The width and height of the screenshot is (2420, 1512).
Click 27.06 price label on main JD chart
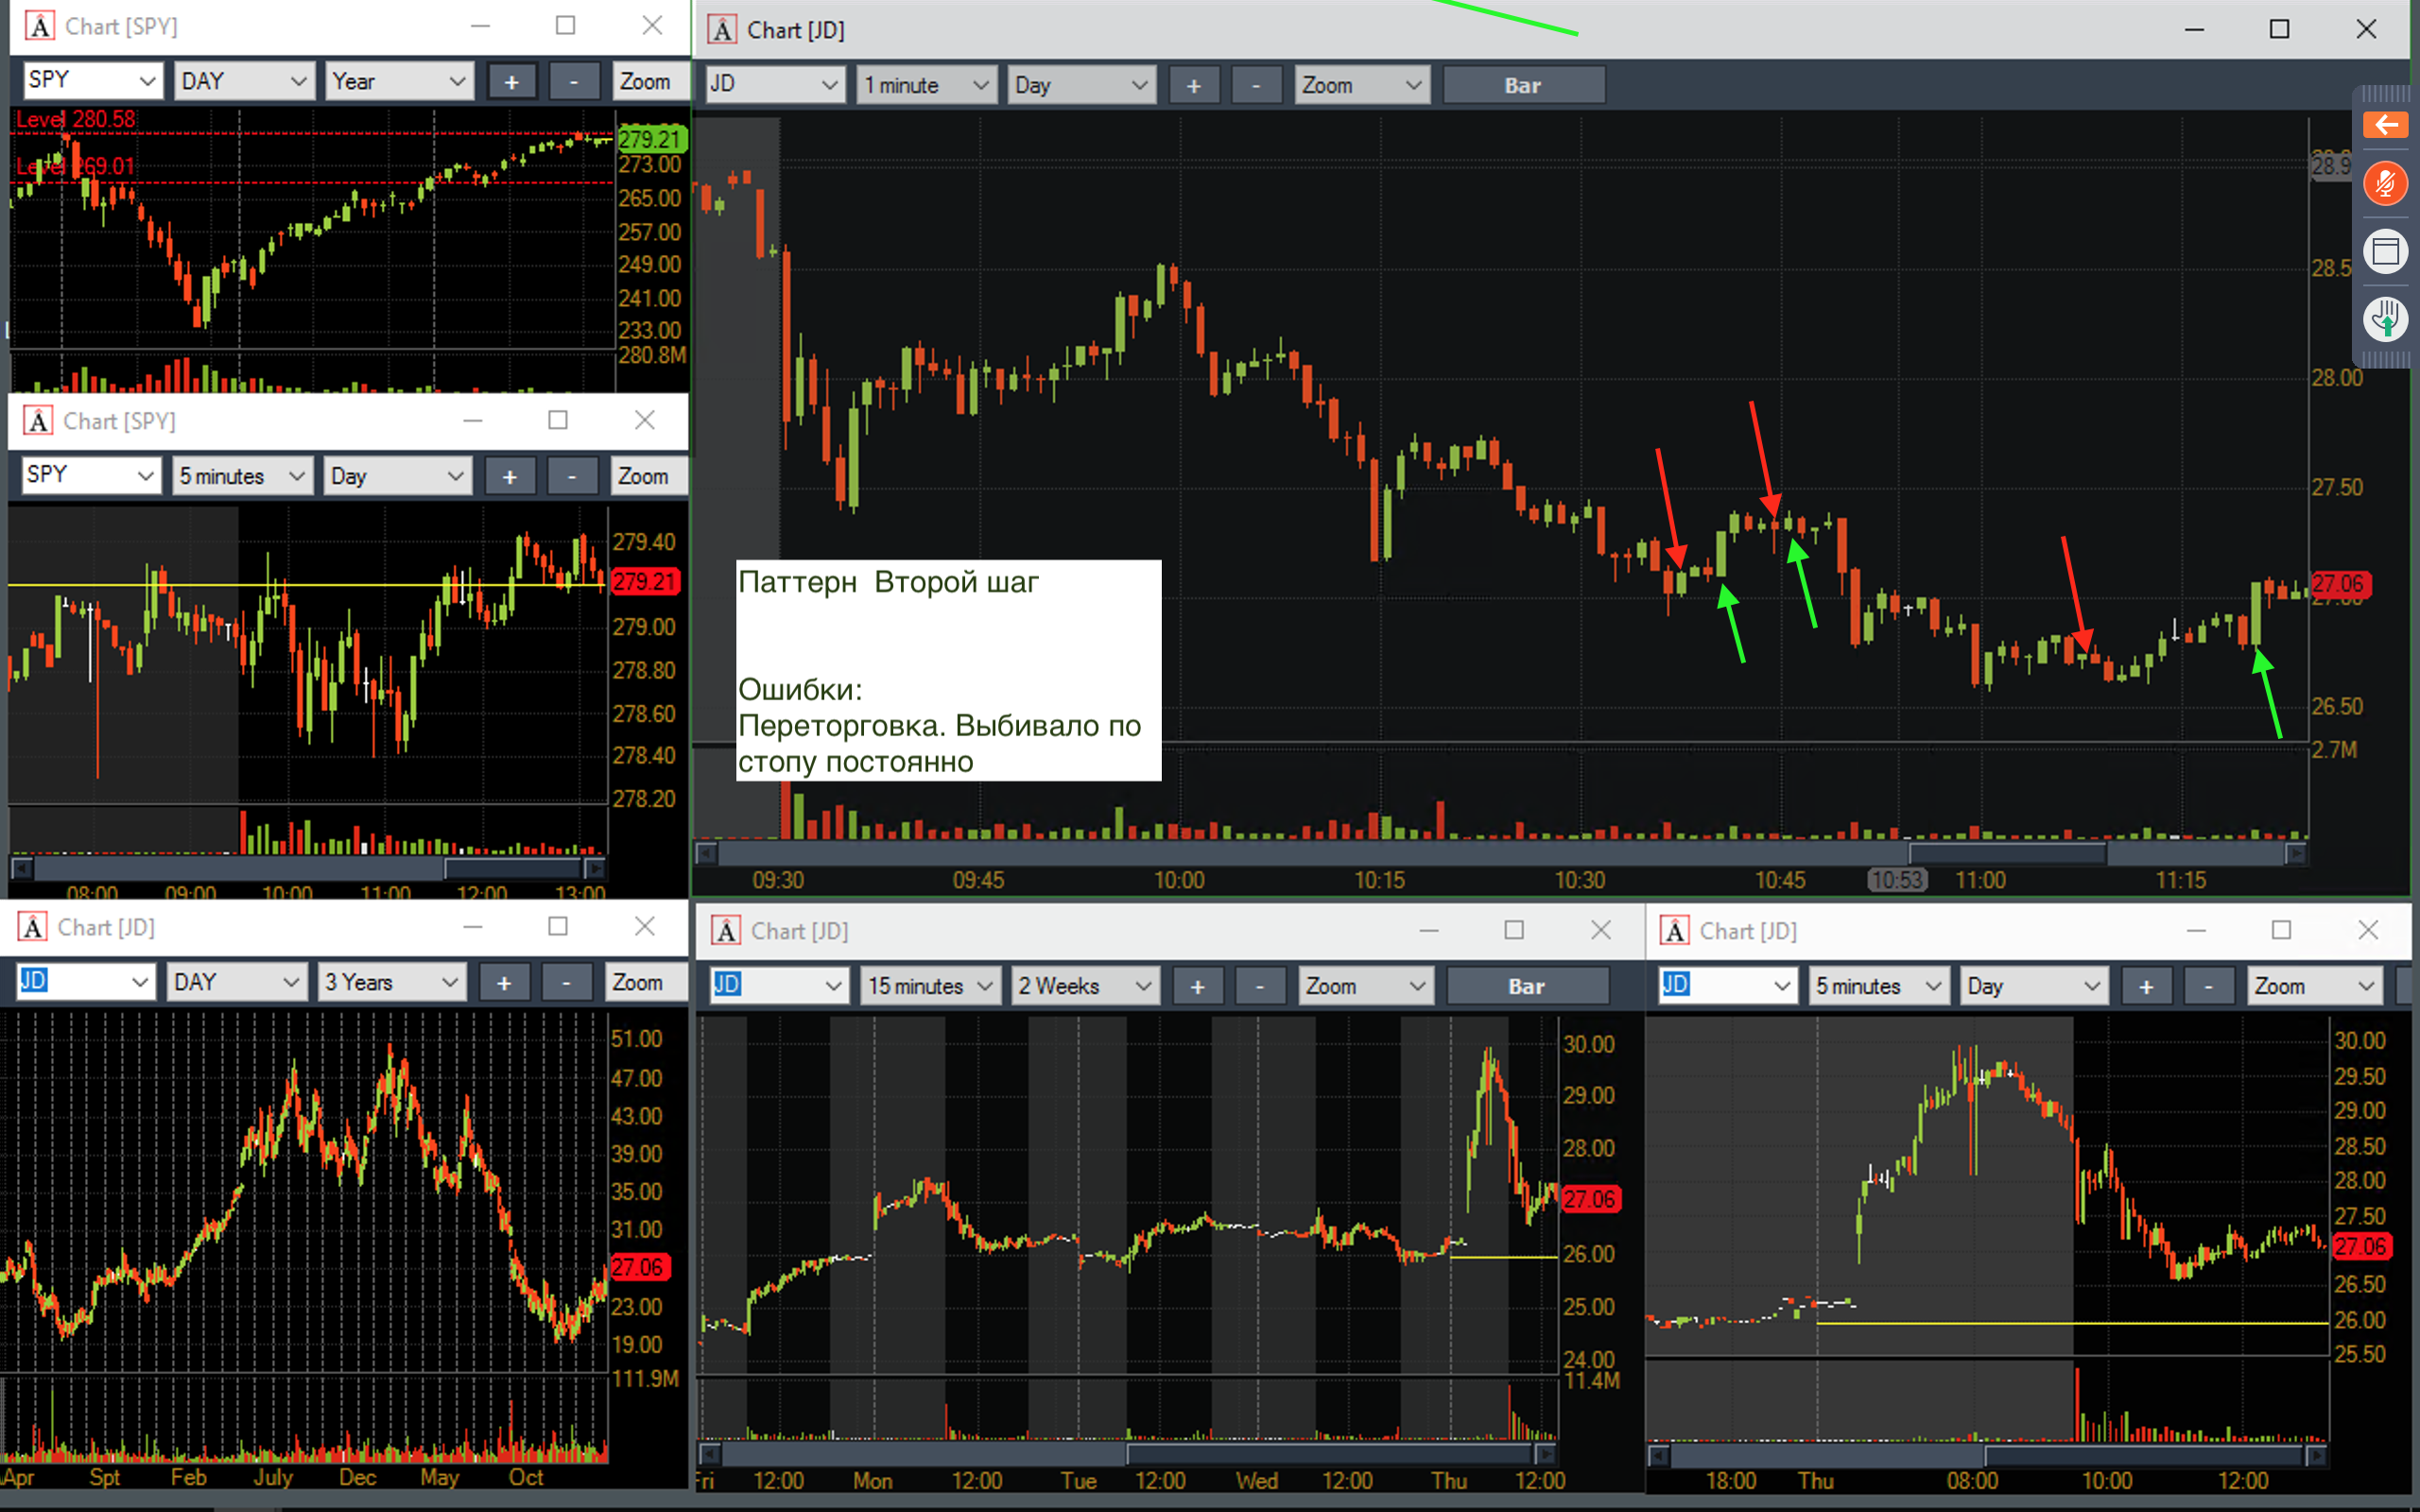tap(2339, 584)
